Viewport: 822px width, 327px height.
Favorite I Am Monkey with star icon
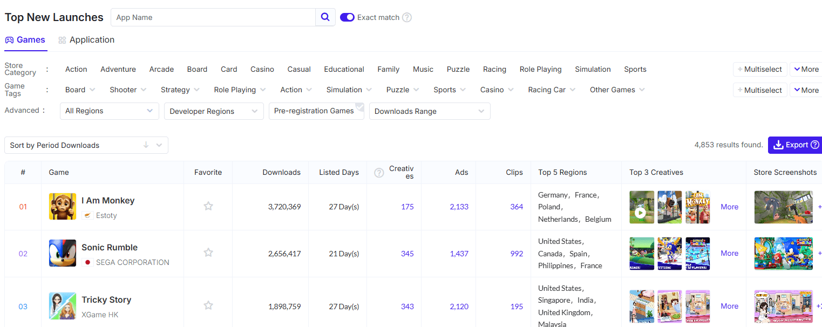point(208,206)
